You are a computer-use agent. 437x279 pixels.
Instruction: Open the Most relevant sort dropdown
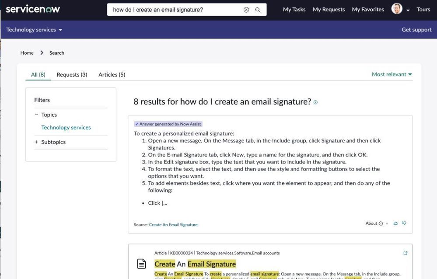(x=391, y=74)
